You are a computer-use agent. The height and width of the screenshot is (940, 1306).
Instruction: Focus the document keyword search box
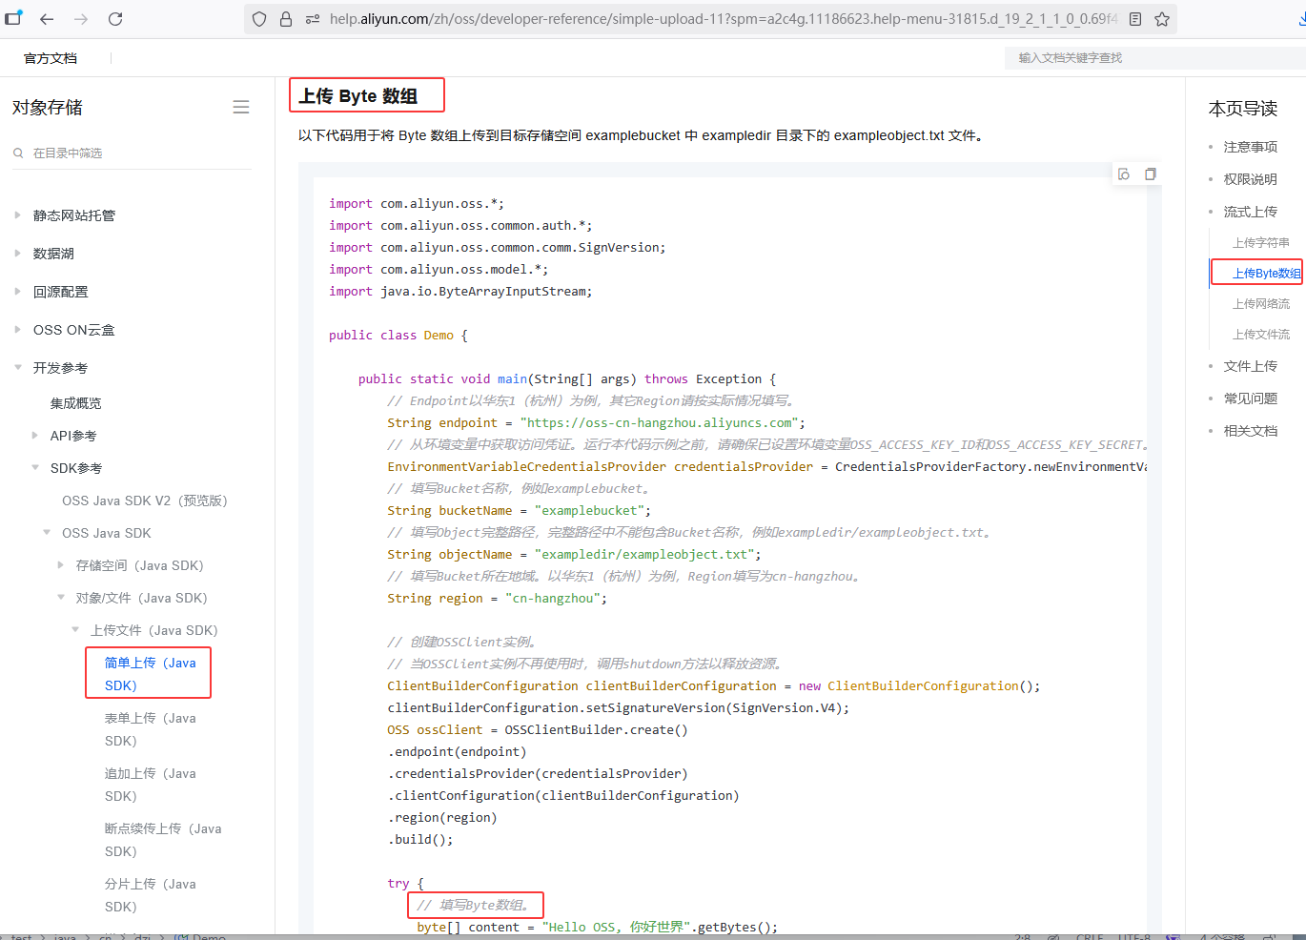[1144, 58]
